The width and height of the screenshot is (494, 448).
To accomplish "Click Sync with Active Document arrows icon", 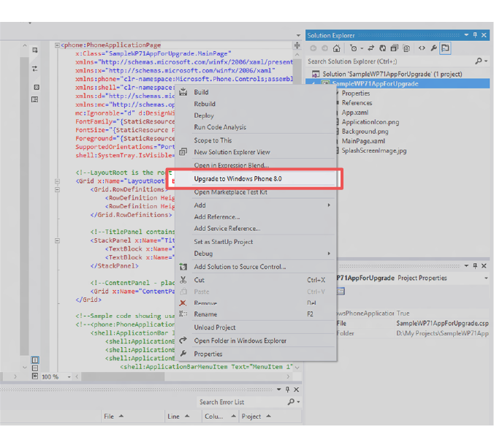I will click(x=370, y=48).
